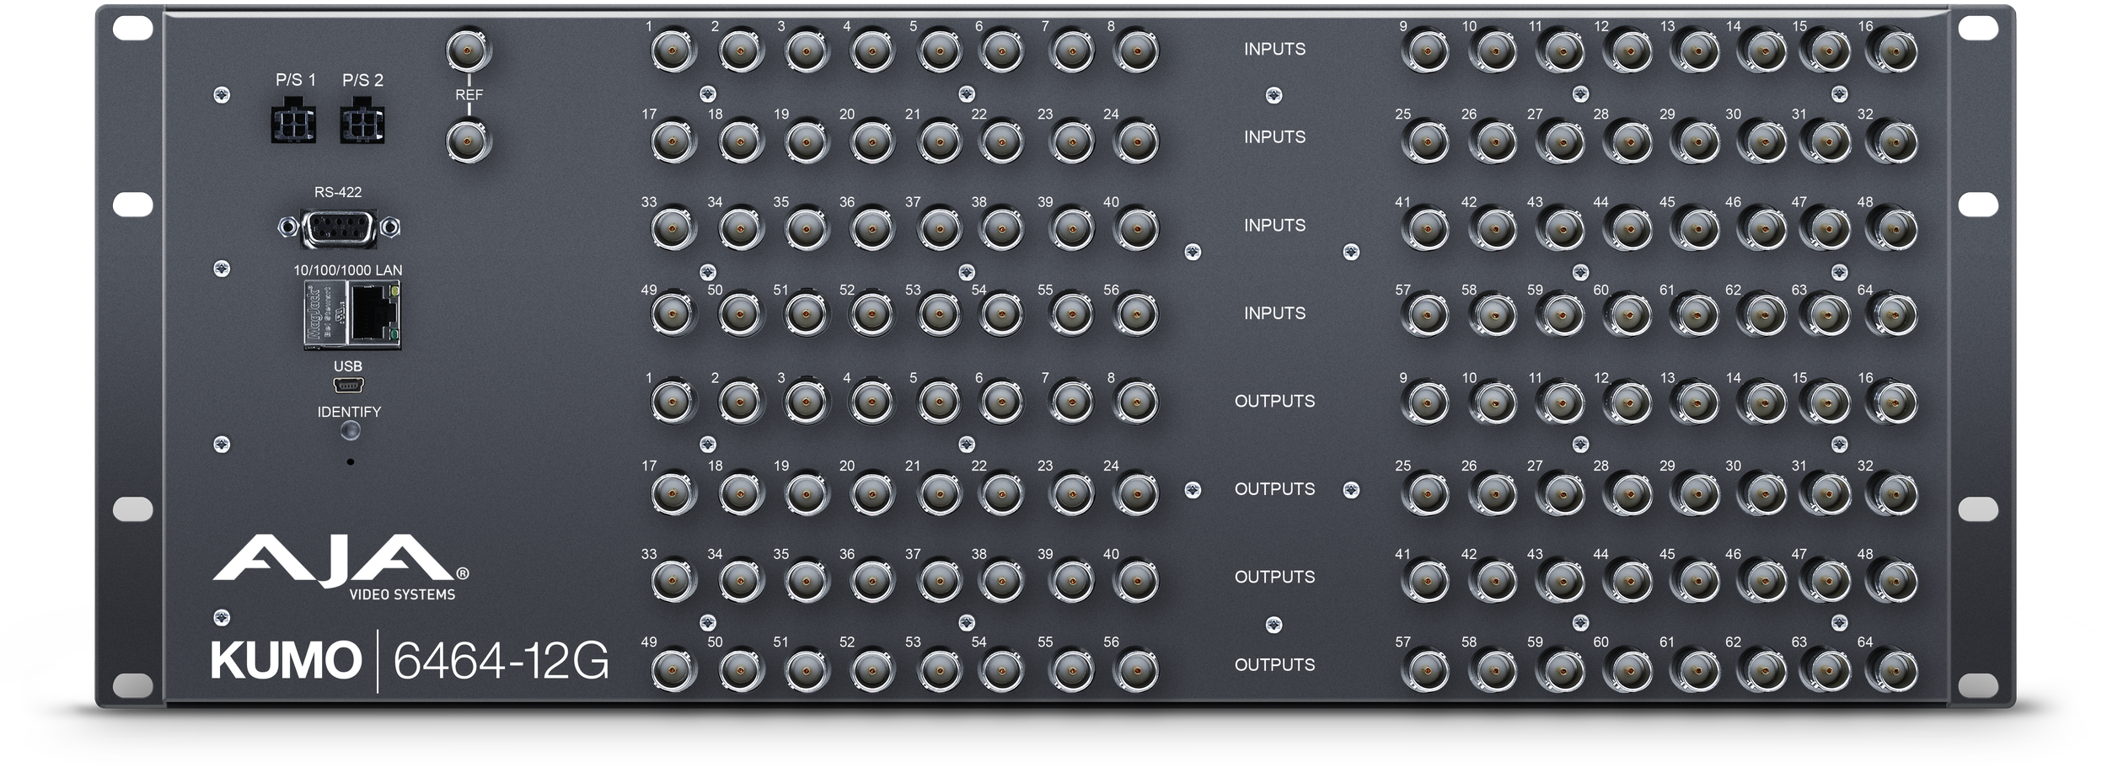The image size is (2107, 783).
Task: Click the RS-422 text label
Action: point(338,192)
